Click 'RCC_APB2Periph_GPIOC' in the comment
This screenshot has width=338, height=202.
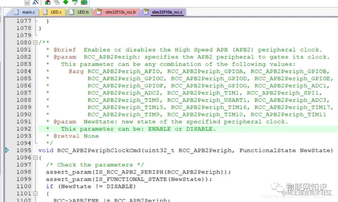(125, 78)
